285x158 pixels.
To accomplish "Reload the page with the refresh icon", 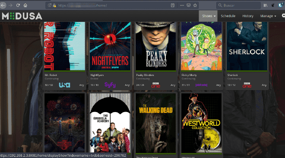I will [x=18, y=5].
